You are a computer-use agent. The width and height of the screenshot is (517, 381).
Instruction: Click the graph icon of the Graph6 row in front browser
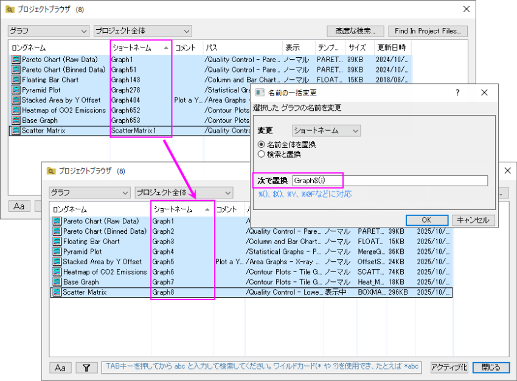pos(57,272)
